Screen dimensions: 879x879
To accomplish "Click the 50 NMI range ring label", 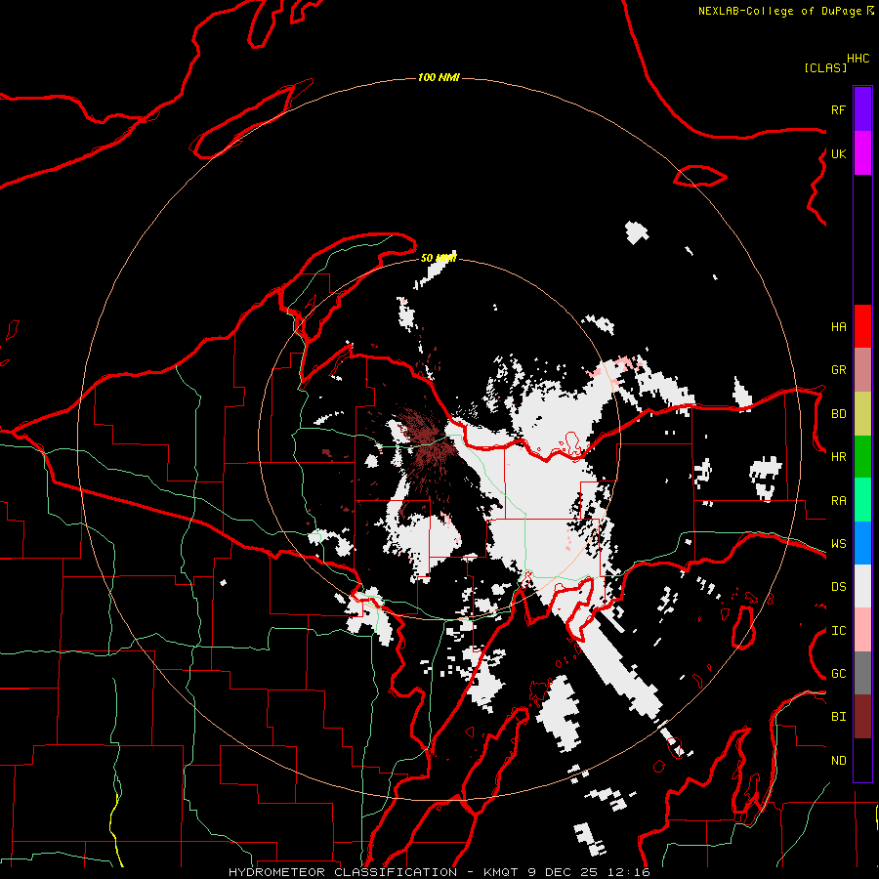I will coord(439,258).
